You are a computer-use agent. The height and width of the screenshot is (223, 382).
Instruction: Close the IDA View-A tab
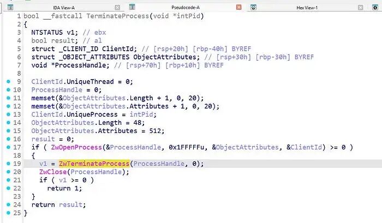[x=117, y=8]
